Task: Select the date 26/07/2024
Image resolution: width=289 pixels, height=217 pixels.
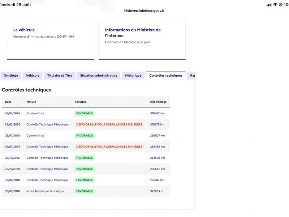Action: pos(12,135)
